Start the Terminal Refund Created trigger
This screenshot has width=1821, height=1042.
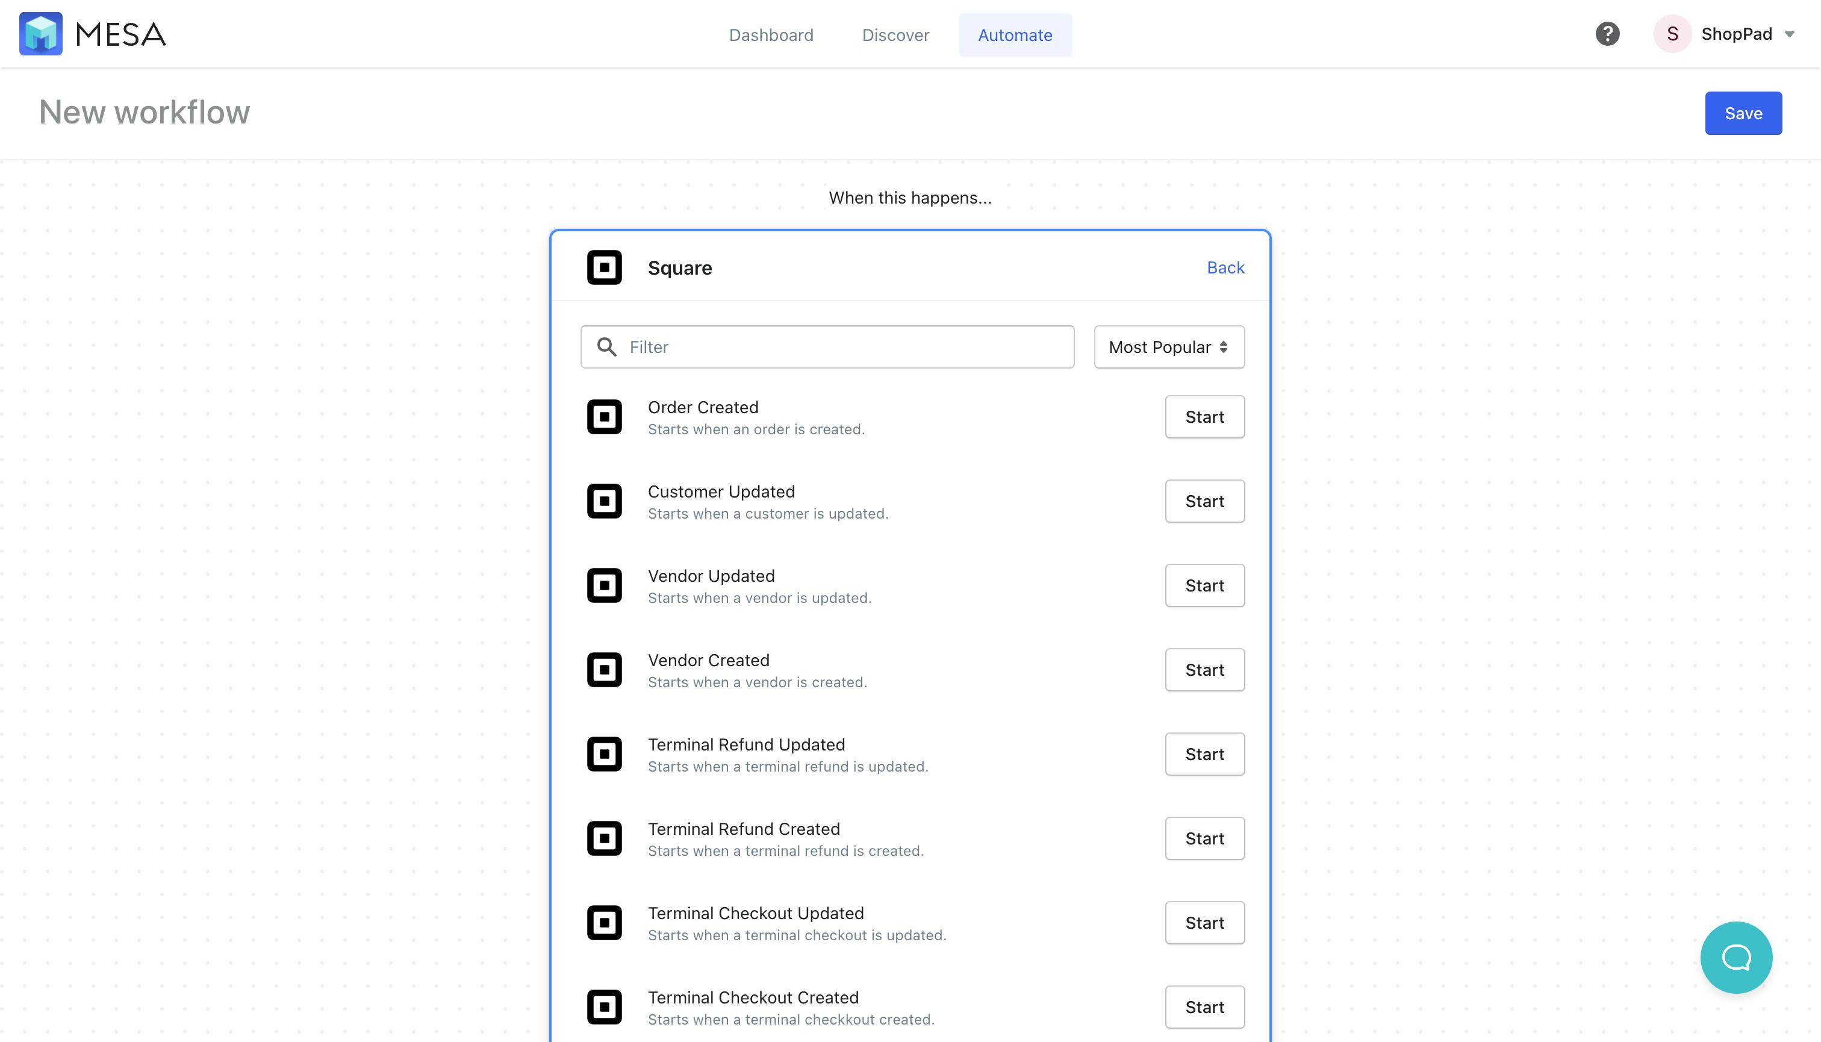click(1204, 839)
